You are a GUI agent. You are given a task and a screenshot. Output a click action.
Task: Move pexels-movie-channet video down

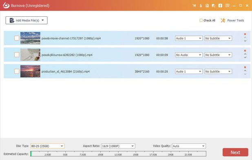(245, 41)
